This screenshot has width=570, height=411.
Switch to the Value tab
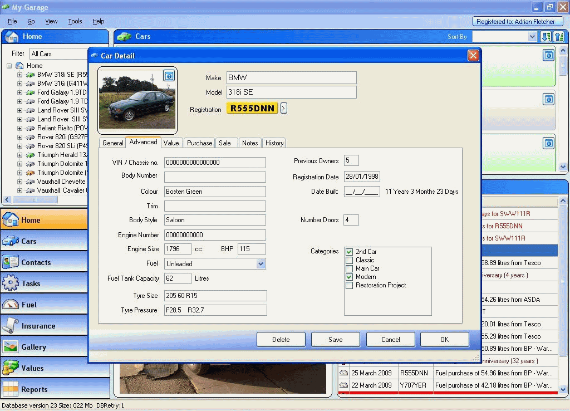pos(171,143)
